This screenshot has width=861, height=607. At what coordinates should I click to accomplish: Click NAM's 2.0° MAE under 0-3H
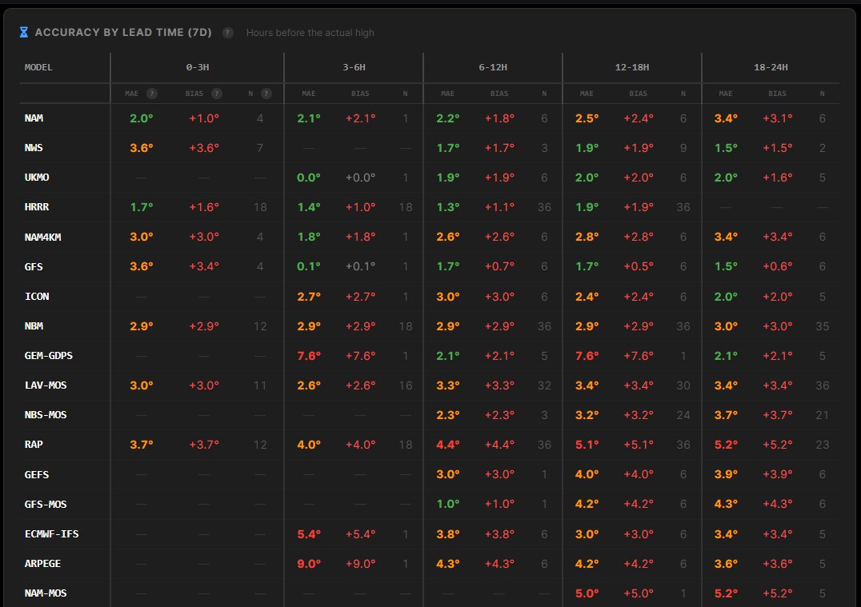[x=142, y=118]
